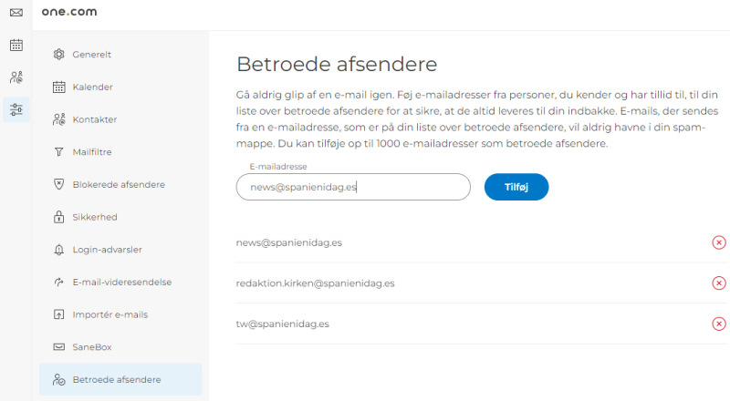Open the mail envelope icon in left rail
Image resolution: width=730 pixels, height=401 pixels.
click(x=16, y=13)
